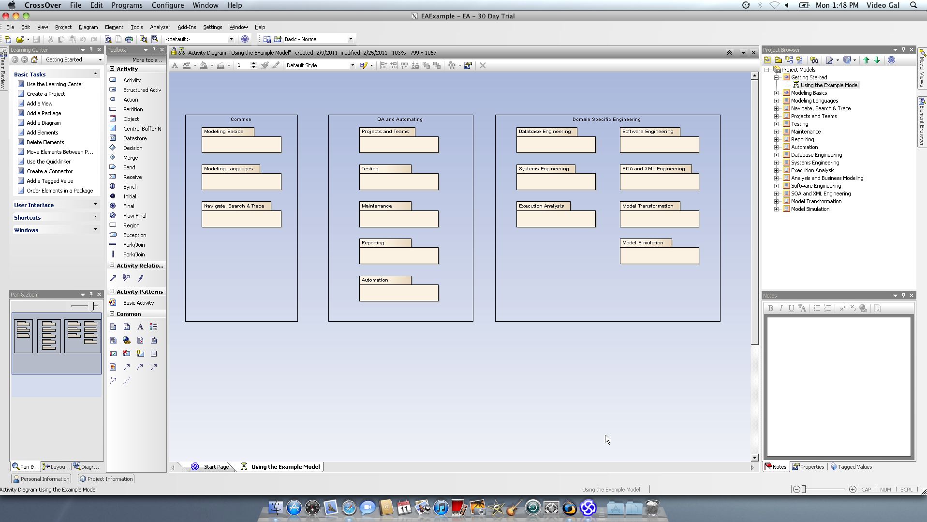The image size is (927, 522).
Task: Click the bulleted list icon in Notes
Action: point(817,308)
